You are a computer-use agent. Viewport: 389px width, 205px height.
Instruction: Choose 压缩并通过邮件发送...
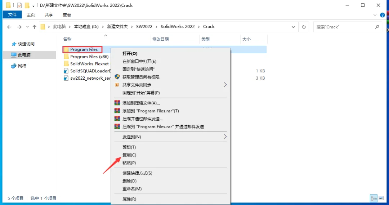pos(170,119)
